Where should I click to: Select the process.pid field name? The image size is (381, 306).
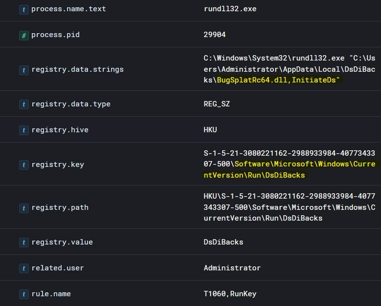(x=55, y=35)
